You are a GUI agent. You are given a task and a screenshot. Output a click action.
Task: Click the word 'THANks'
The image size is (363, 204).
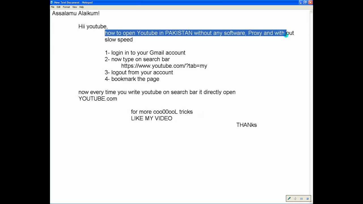[246, 125]
